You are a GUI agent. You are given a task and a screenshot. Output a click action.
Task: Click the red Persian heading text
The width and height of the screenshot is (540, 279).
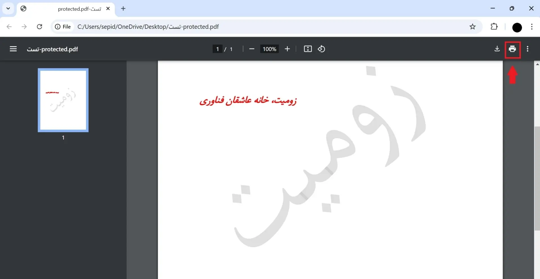(248, 100)
